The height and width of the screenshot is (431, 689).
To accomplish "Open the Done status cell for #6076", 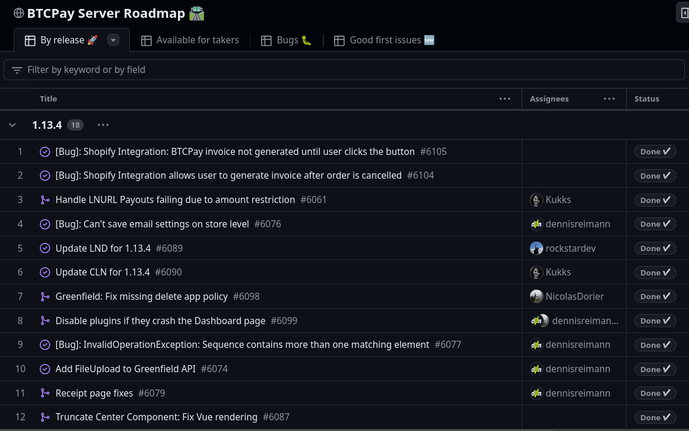I will [655, 224].
